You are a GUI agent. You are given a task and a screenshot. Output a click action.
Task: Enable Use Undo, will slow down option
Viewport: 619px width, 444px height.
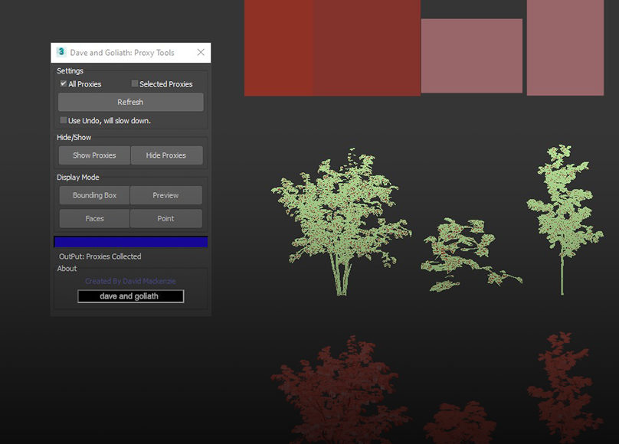pos(64,120)
